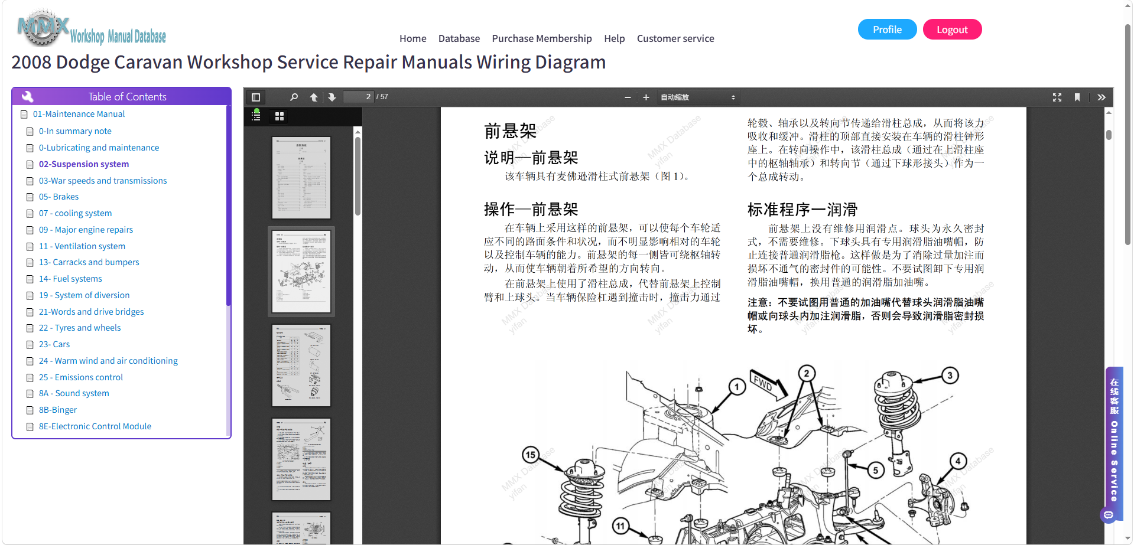This screenshot has height=545, width=1134.
Task: Click the page icon beside 01-Maintenance Manual
Action: [x=24, y=115]
